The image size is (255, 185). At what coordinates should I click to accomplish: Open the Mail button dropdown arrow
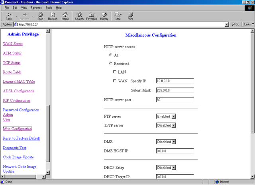(121, 14)
